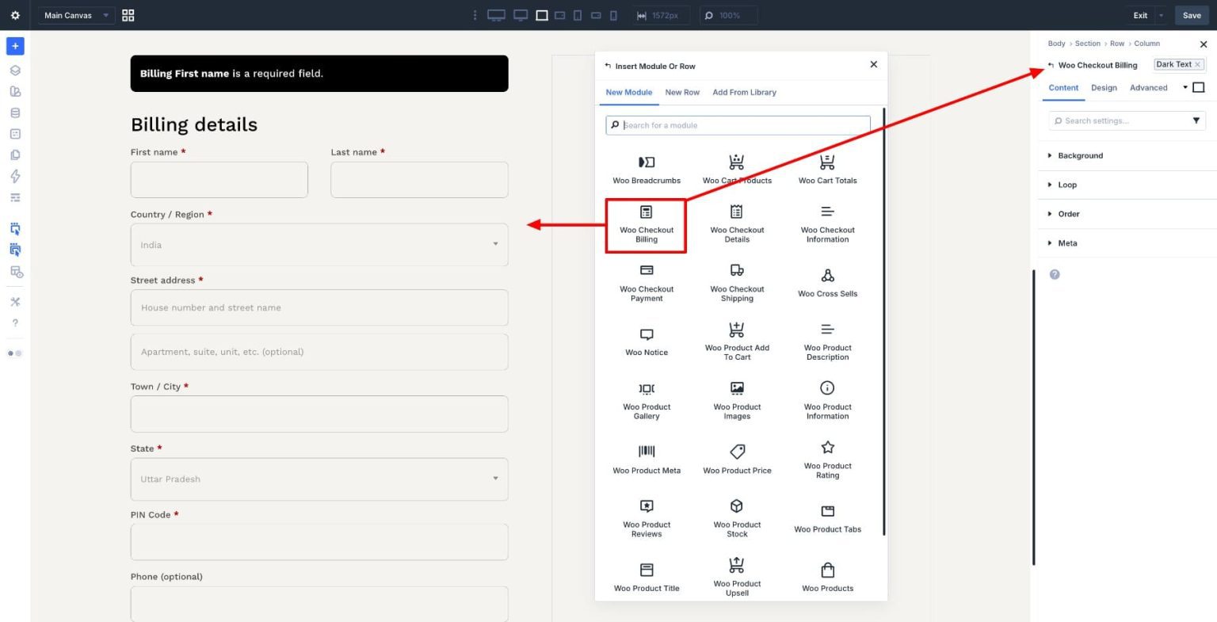Insert the Woo Product Tabs module

pyautogui.click(x=827, y=519)
